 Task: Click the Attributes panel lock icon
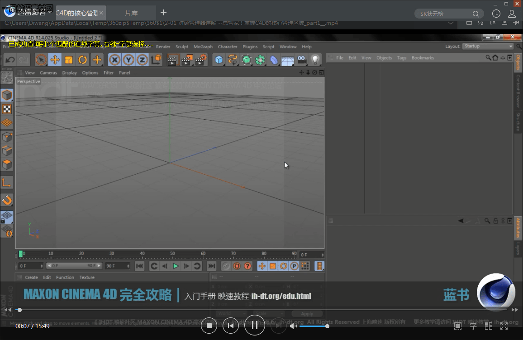point(496,221)
